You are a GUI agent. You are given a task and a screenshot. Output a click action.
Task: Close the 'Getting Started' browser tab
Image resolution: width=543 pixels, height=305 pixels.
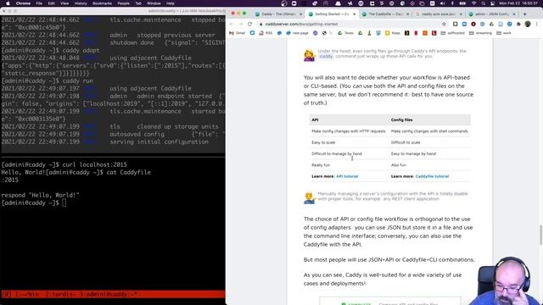pos(355,14)
